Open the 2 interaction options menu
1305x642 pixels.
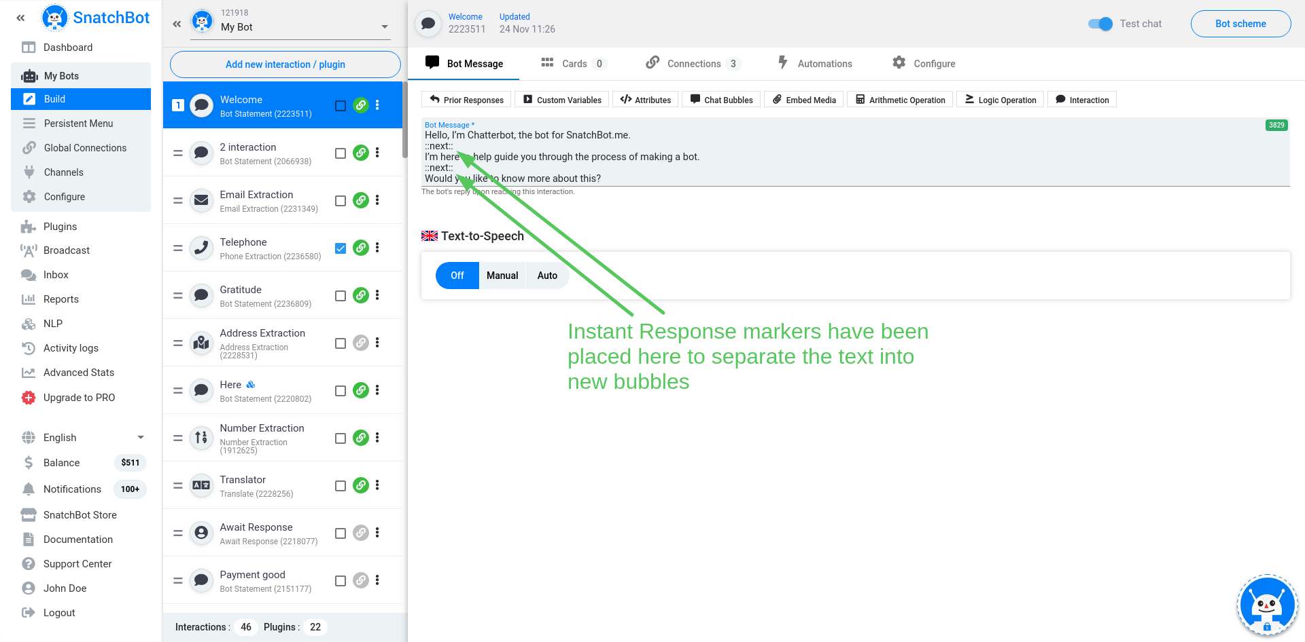click(x=377, y=153)
